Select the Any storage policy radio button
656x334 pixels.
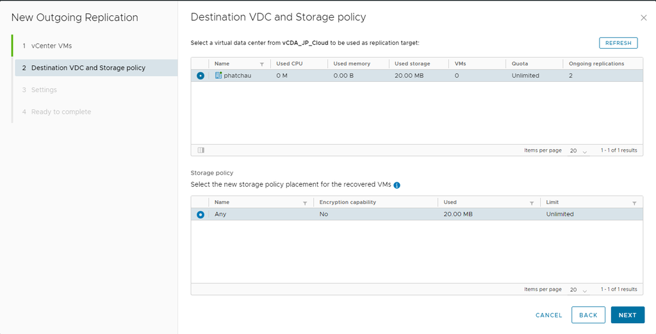201,214
